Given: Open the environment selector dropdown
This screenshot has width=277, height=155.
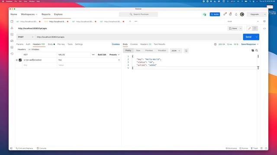Looking at the screenshot, I should pyautogui.click(x=243, y=21).
